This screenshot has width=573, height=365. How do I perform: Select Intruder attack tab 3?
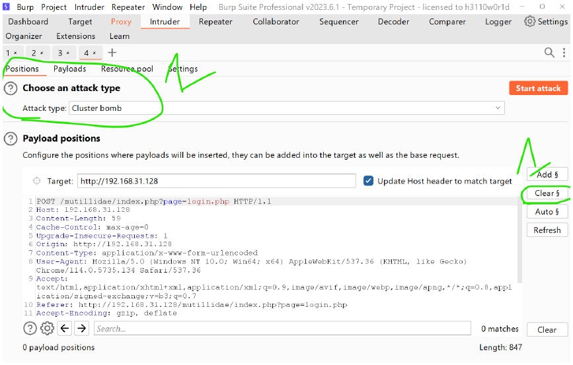pyautogui.click(x=60, y=53)
